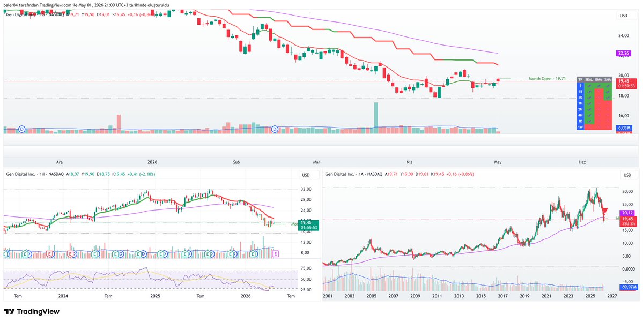Click the 'Gen Digital Inc. · 1A · NASDAQ' title
The image size is (643, 322).
point(354,174)
